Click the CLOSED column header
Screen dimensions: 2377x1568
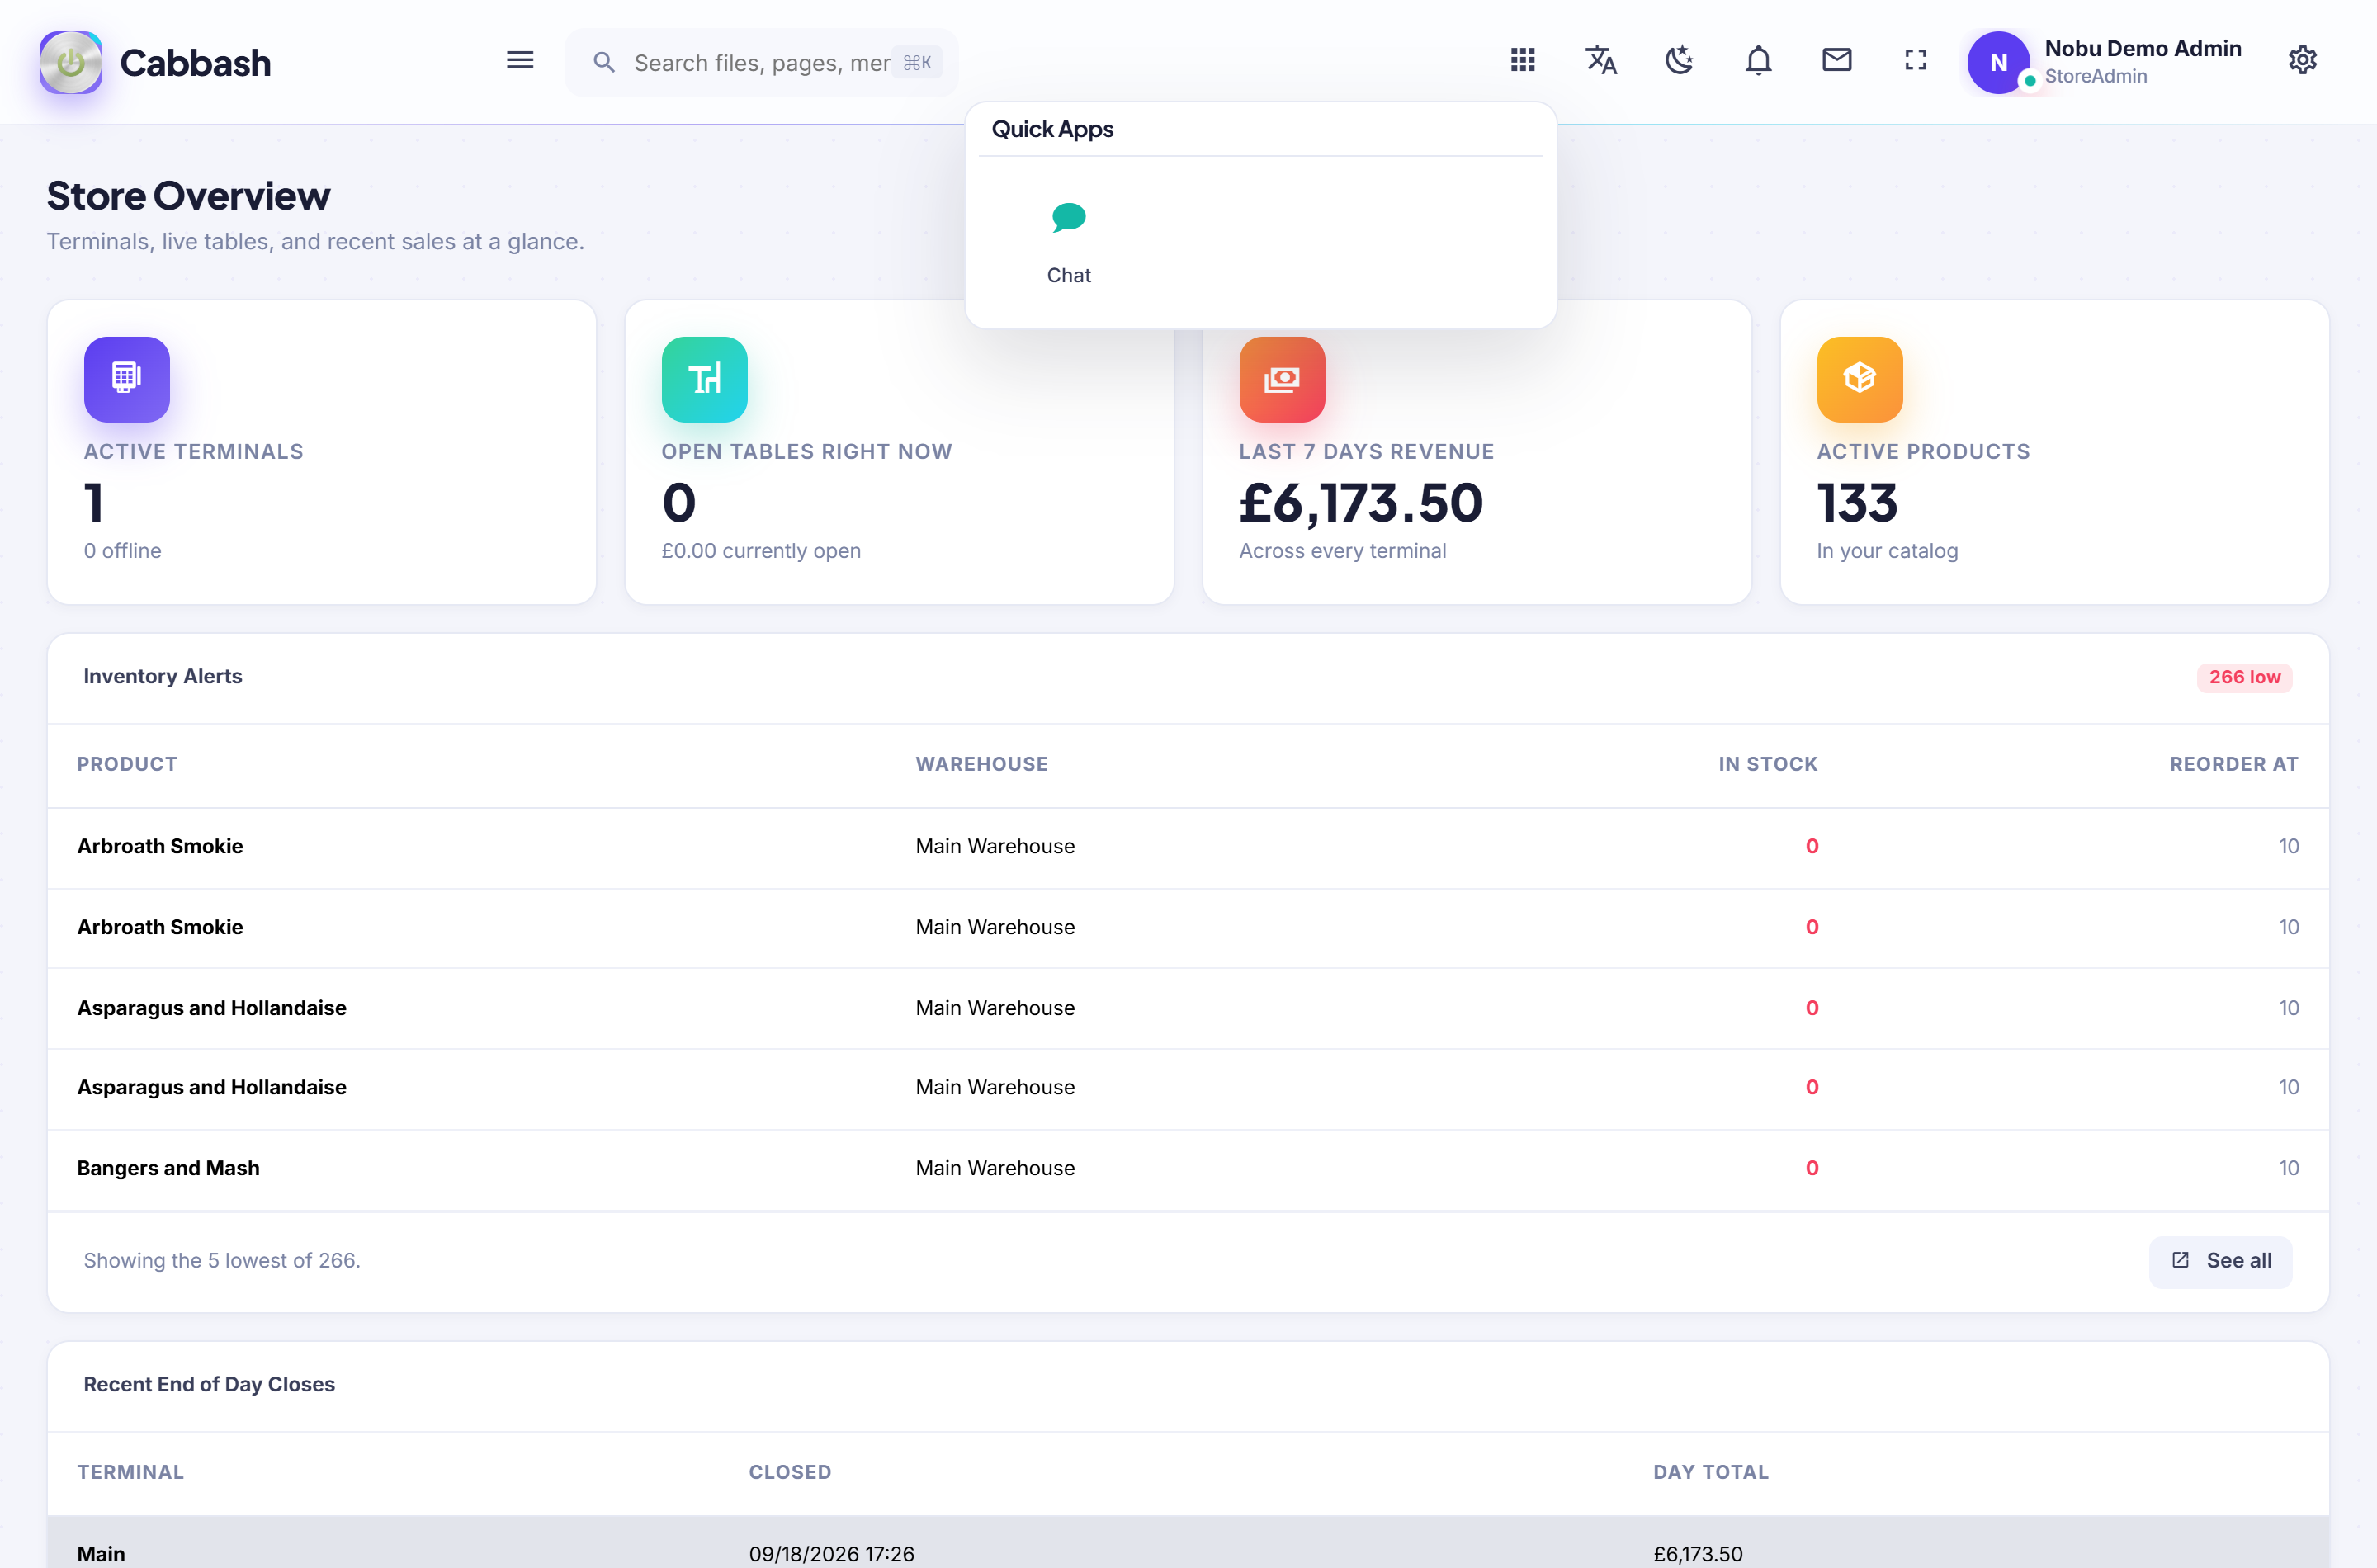point(790,1472)
